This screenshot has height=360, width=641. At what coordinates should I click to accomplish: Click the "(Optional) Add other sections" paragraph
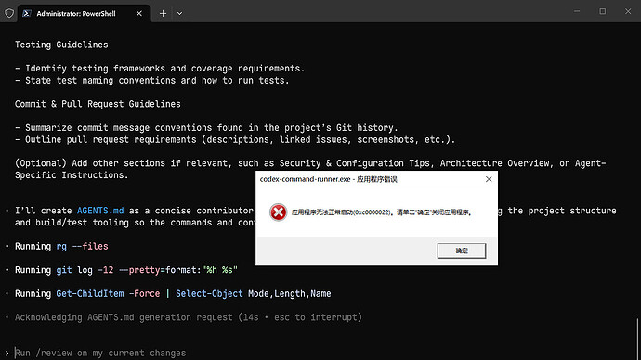310,169
